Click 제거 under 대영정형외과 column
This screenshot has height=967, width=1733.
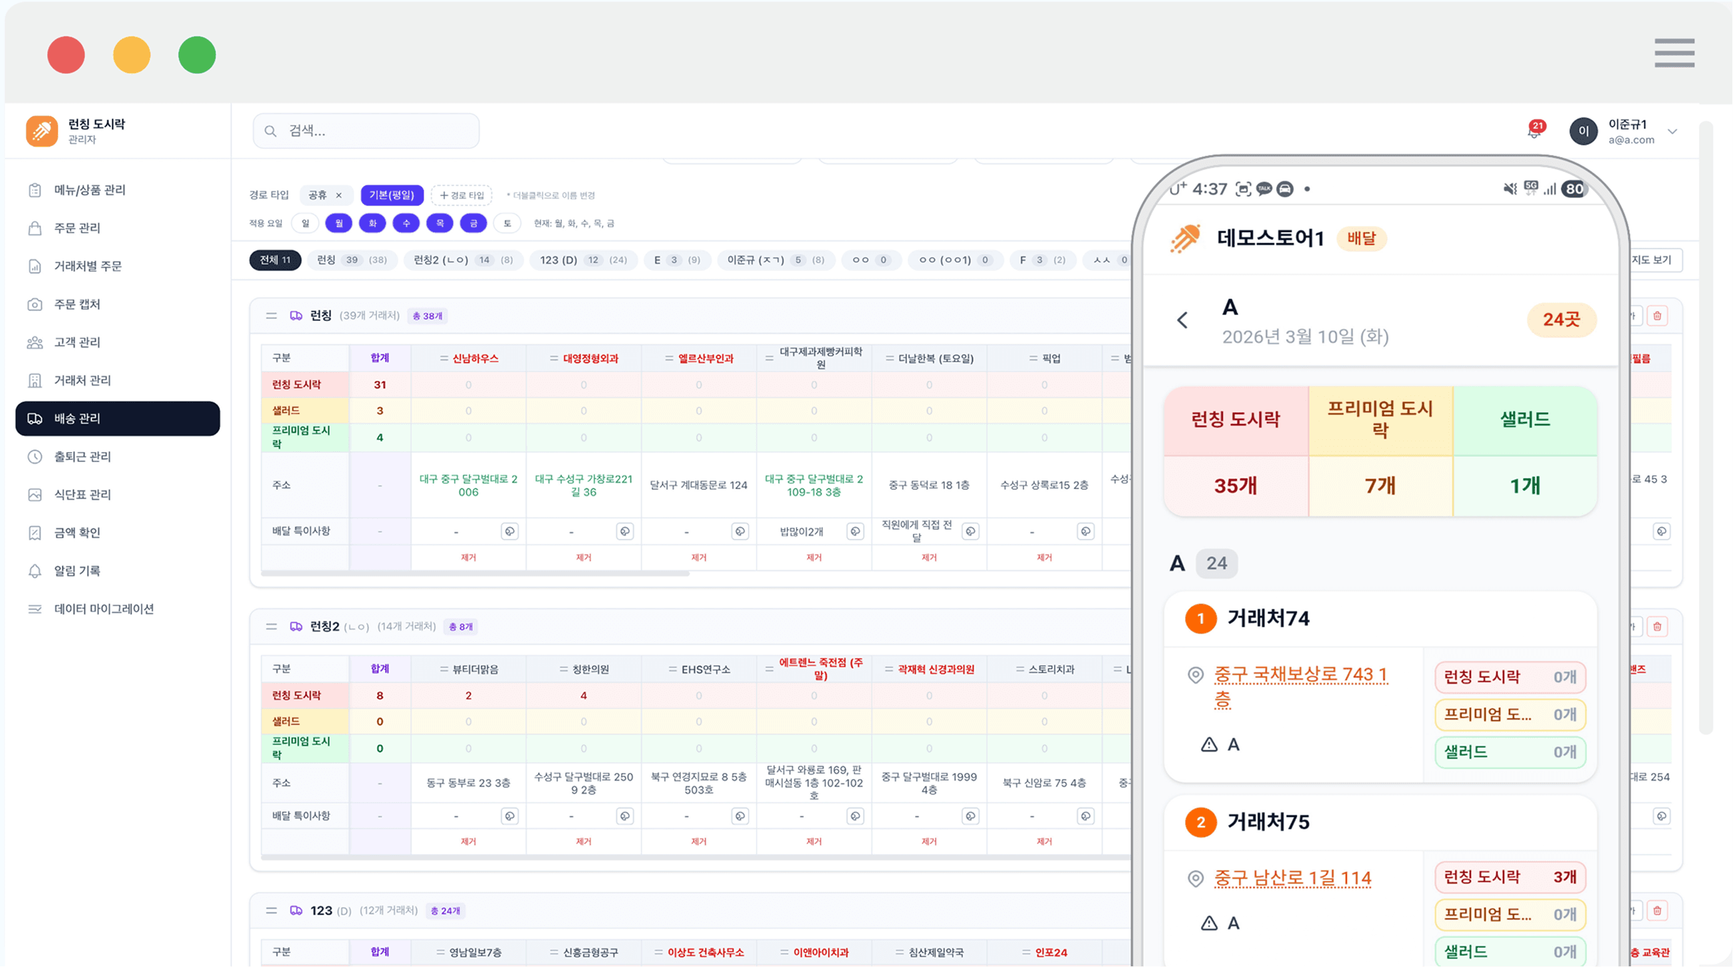coord(583,558)
